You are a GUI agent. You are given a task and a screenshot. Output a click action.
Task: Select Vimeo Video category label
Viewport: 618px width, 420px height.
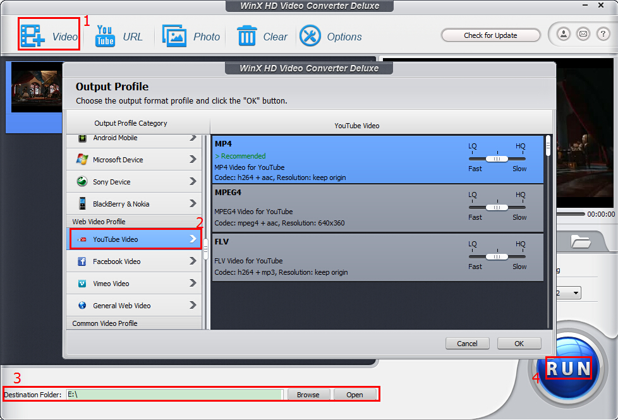coord(111,284)
